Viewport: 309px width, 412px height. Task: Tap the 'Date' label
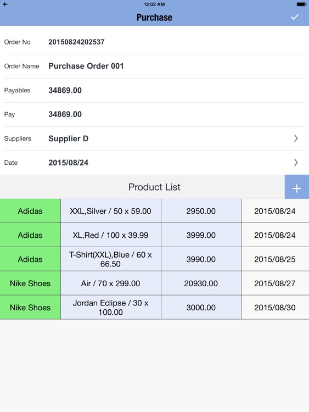tap(11, 163)
